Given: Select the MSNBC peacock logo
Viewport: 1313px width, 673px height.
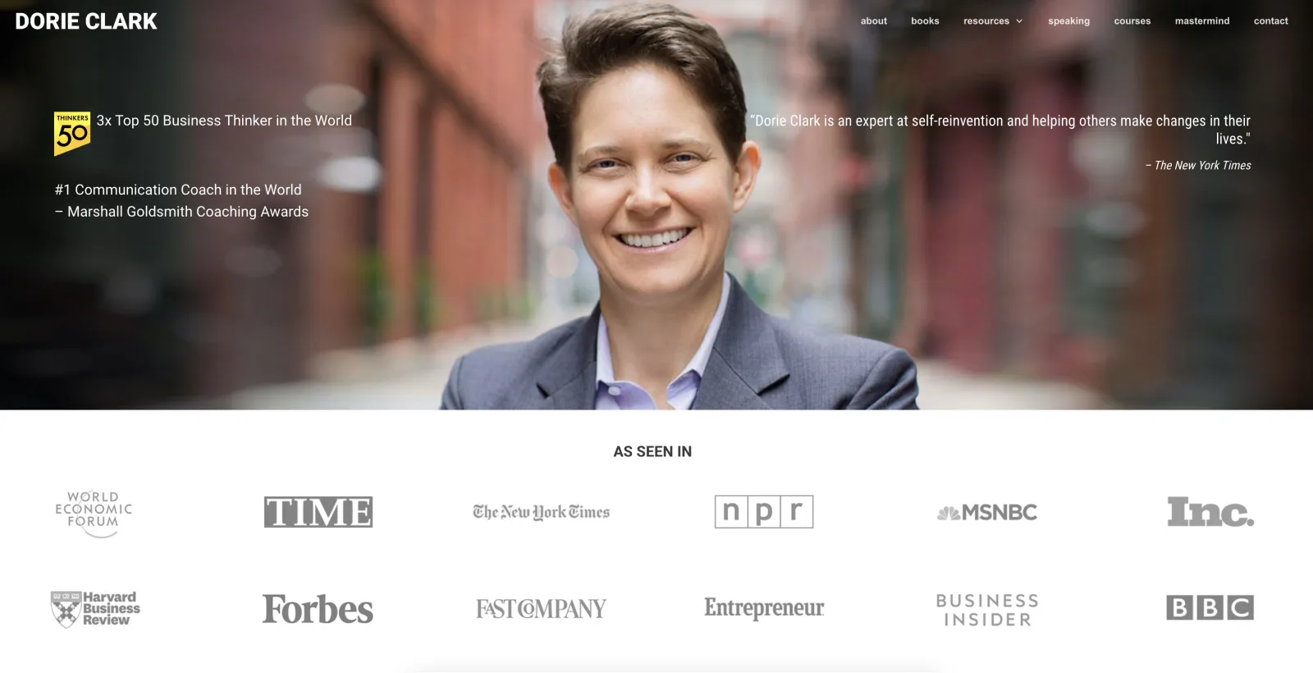Looking at the screenshot, I should tap(987, 513).
